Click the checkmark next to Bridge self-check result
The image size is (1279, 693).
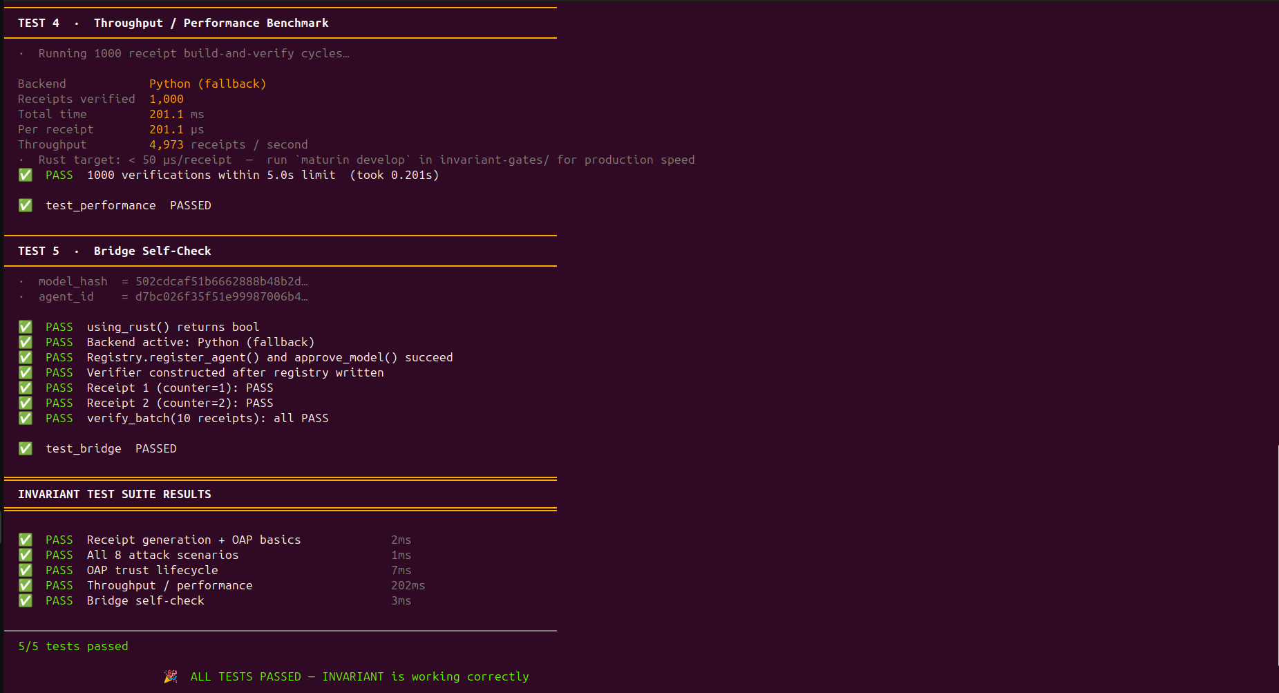(25, 600)
